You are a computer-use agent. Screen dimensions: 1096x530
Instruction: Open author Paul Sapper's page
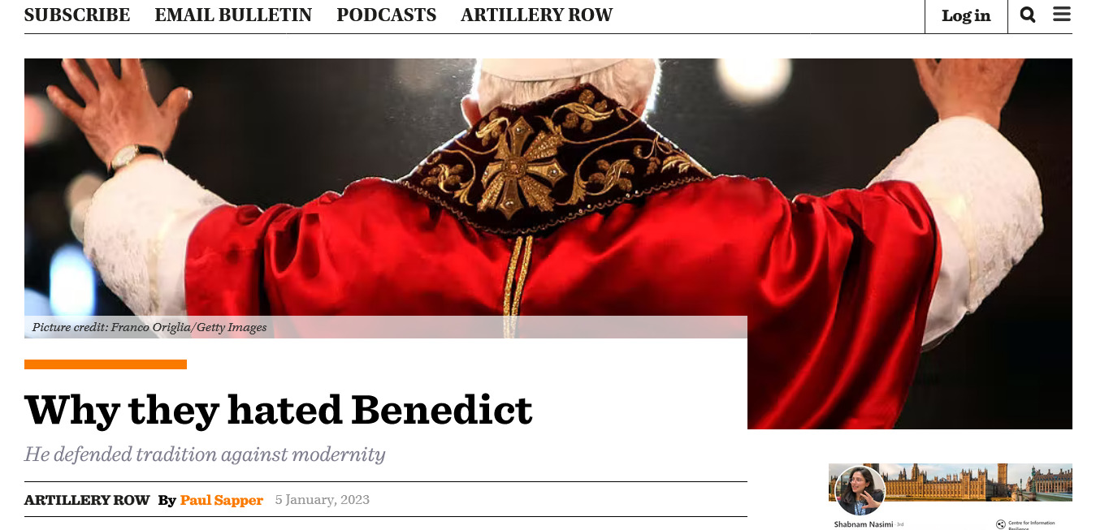pos(222,500)
